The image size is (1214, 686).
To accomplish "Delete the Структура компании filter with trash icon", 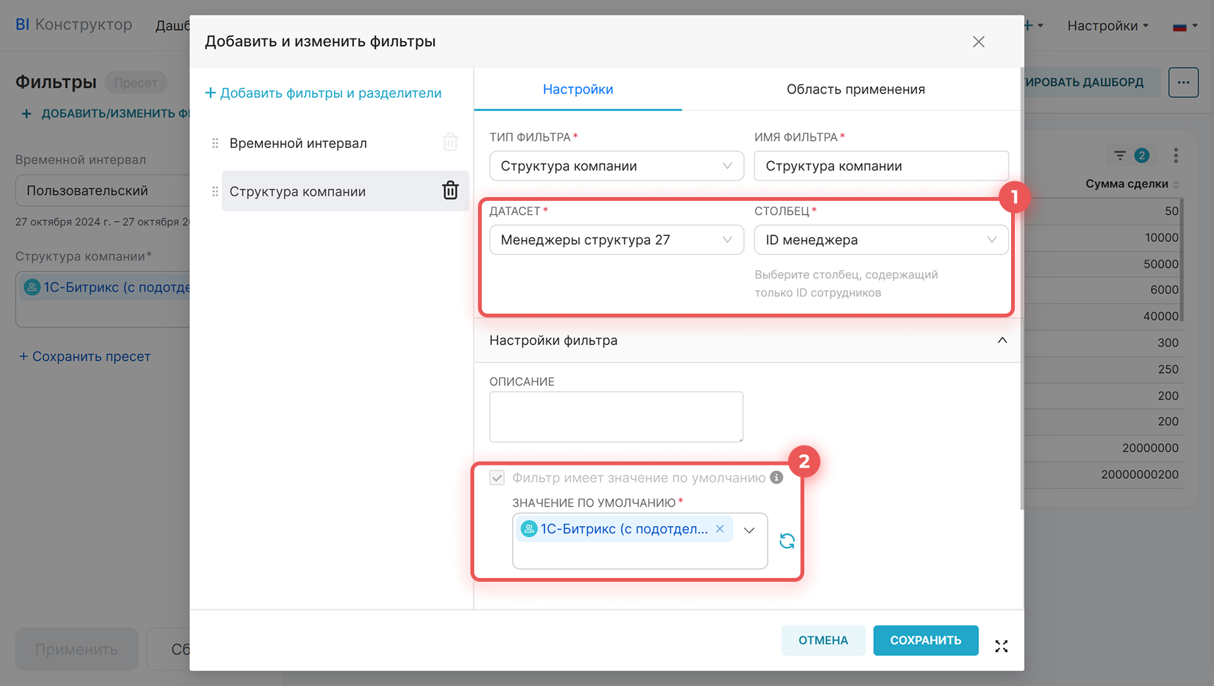I will tap(450, 190).
